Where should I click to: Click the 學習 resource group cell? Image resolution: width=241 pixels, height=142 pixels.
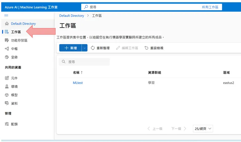click(x=151, y=83)
